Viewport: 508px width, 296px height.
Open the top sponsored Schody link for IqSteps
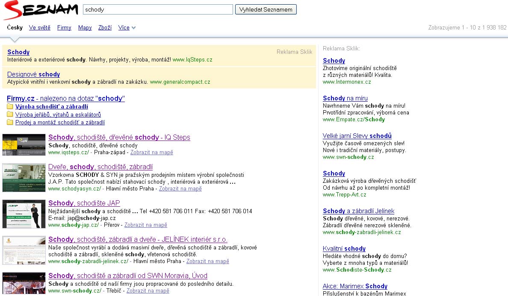click(18, 52)
